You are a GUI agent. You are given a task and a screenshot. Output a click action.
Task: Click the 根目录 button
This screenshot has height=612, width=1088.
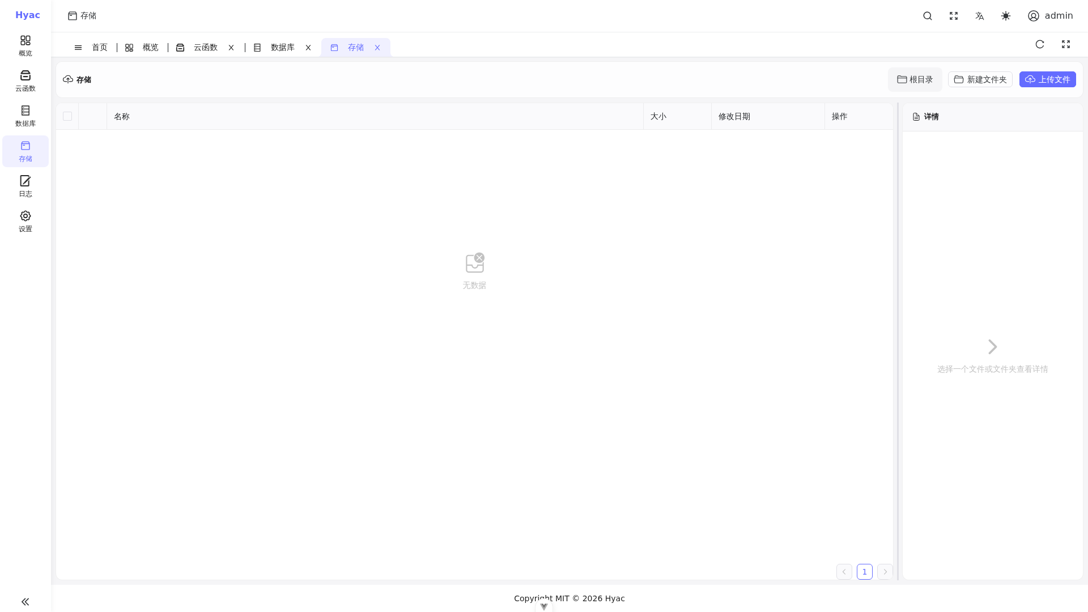[x=915, y=79]
